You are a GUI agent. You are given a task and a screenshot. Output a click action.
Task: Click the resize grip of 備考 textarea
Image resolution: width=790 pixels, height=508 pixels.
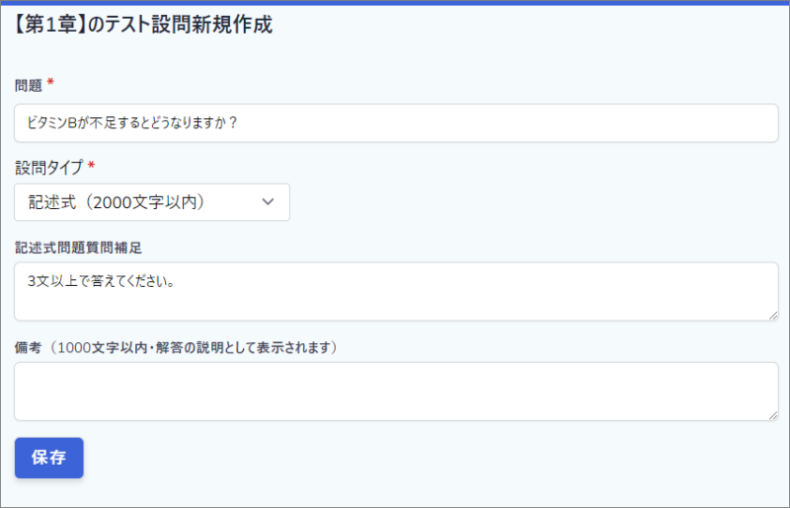point(773,415)
